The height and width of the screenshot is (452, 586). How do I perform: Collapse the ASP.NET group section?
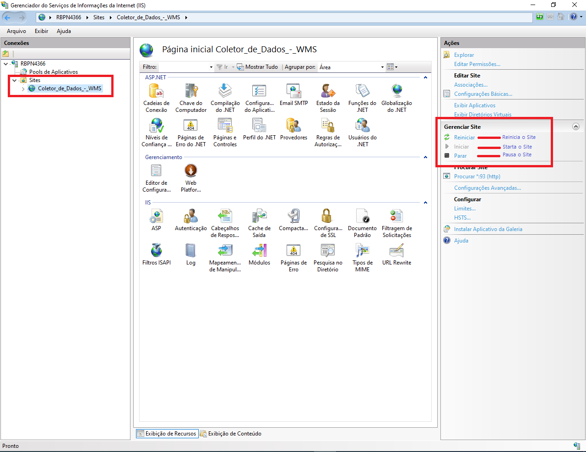[425, 77]
